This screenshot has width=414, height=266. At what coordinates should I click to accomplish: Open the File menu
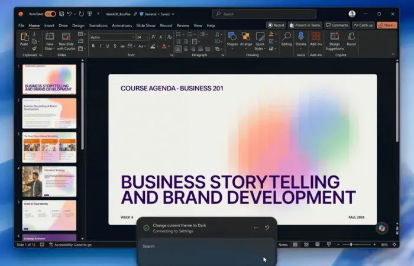coord(21,25)
